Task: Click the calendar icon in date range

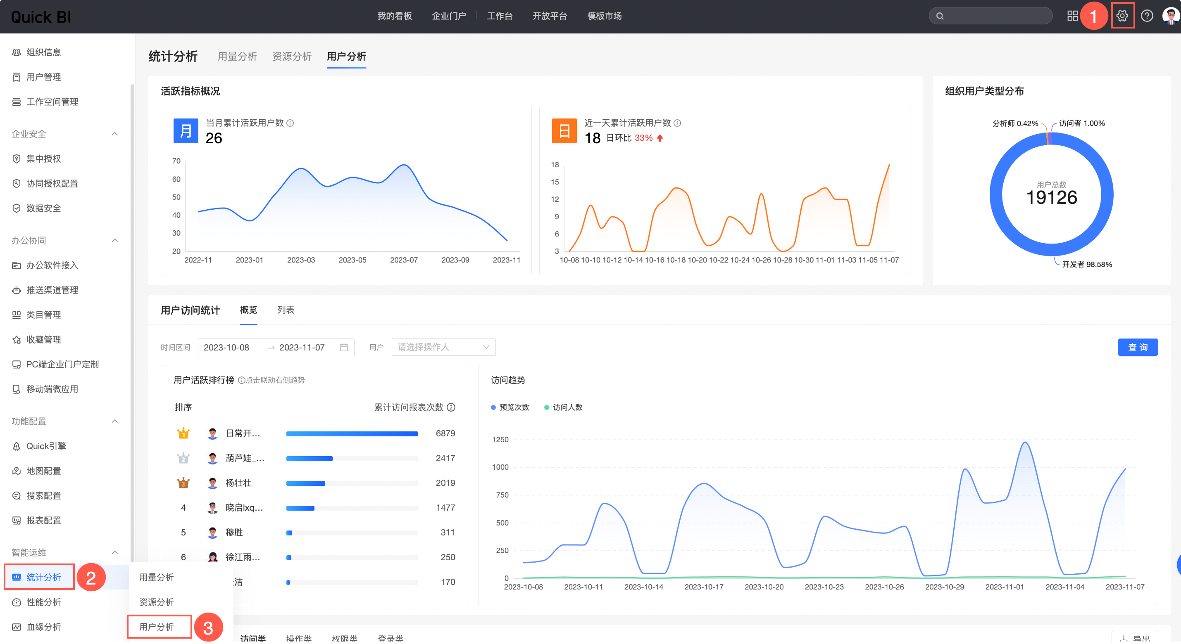Action: [x=344, y=348]
